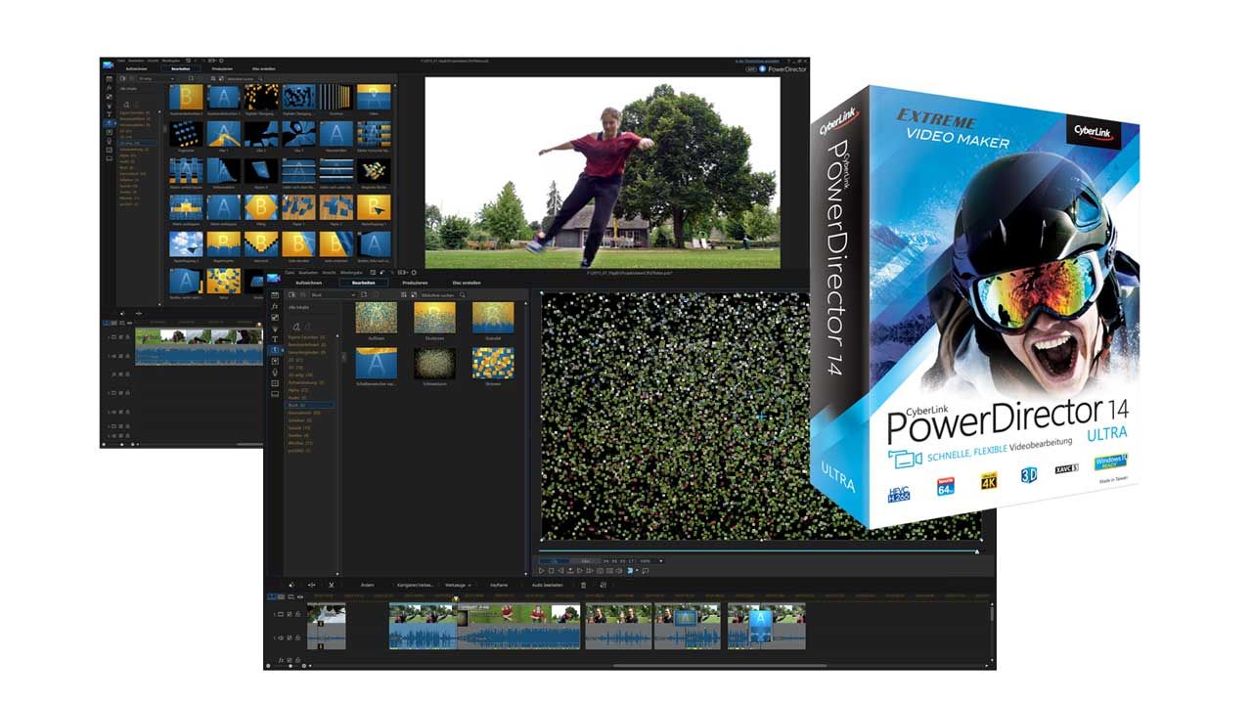Viewport: 1252px width, 704px height.
Task: Click the trash delete icon above timeline
Action: point(584,585)
